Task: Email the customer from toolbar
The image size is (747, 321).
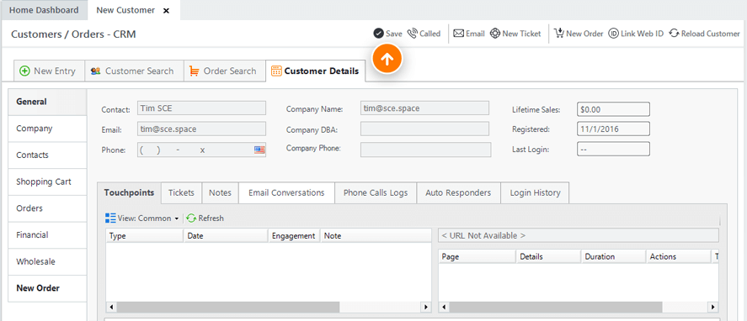Action: click(x=469, y=34)
